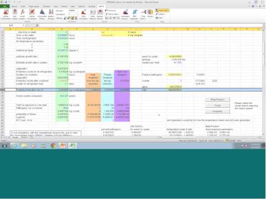Select the 'degree C' unit cell
This screenshot has height=199, width=266.
tap(74, 50)
